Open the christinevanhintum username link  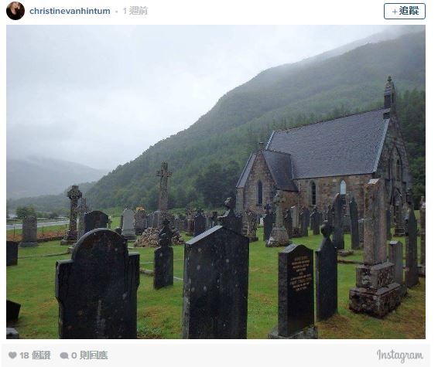tap(70, 11)
